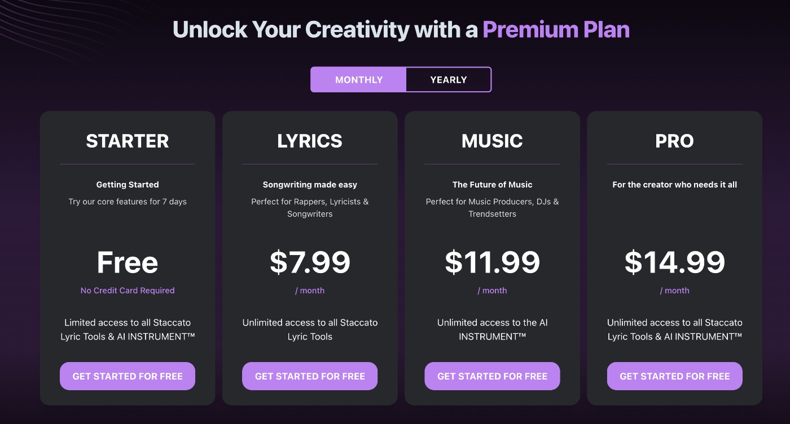Image resolution: width=790 pixels, height=424 pixels.
Task: Click the $14.99 price on PRO plan
Action: (x=674, y=262)
